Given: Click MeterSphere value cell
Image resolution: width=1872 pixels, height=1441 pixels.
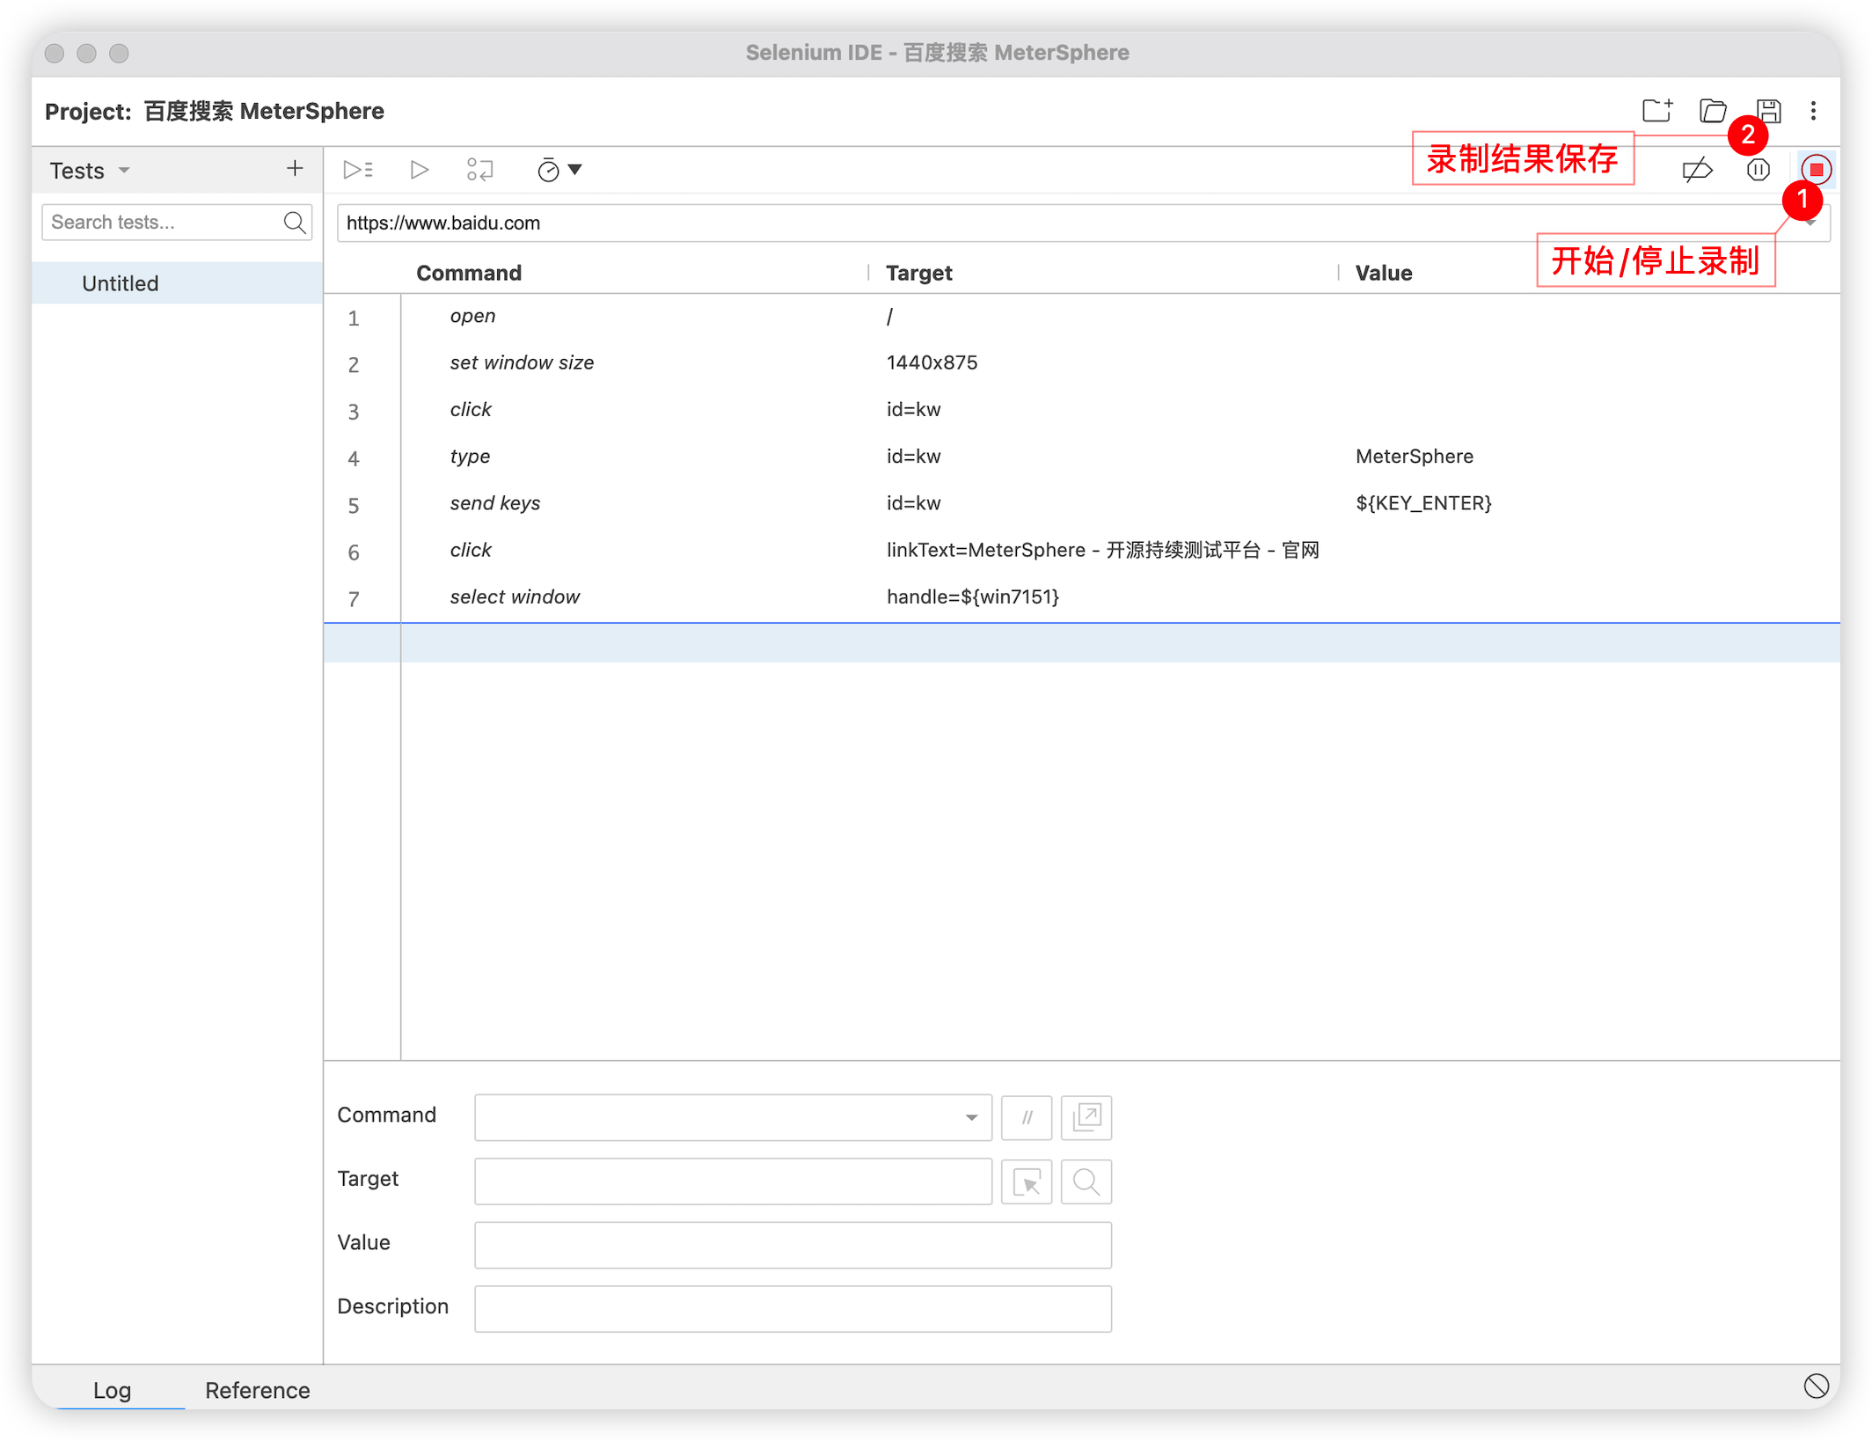Looking at the screenshot, I should pyautogui.click(x=1414, y=457).
